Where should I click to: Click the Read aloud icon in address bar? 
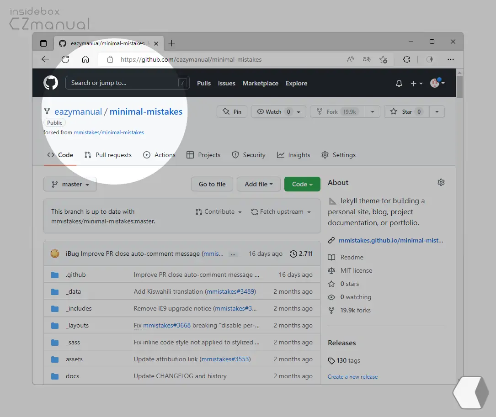350,59
